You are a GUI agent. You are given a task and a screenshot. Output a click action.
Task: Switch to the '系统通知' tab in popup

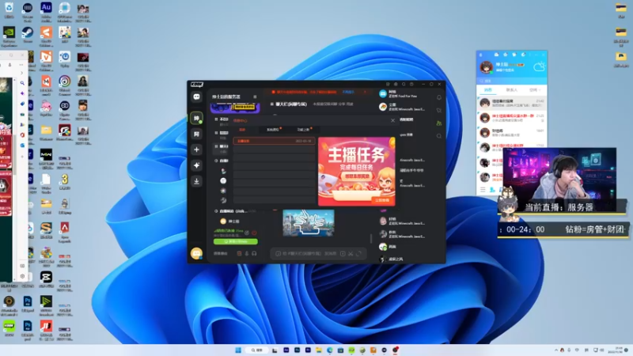click(x=273, y=130)
